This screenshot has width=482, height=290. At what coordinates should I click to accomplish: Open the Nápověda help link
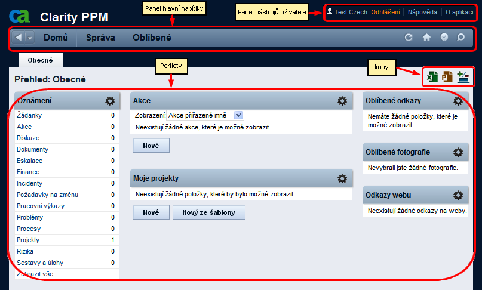[x=422, y=12]
